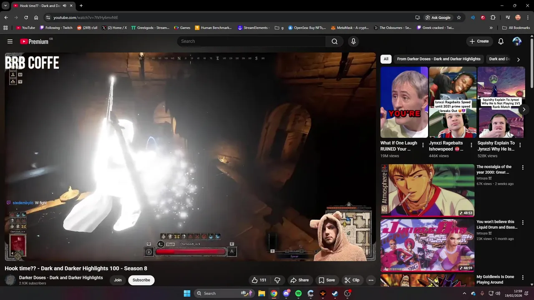Open options for 'My Goldlewis Is Done'
Screen dimensions: 534x300
tap(523, 277)
